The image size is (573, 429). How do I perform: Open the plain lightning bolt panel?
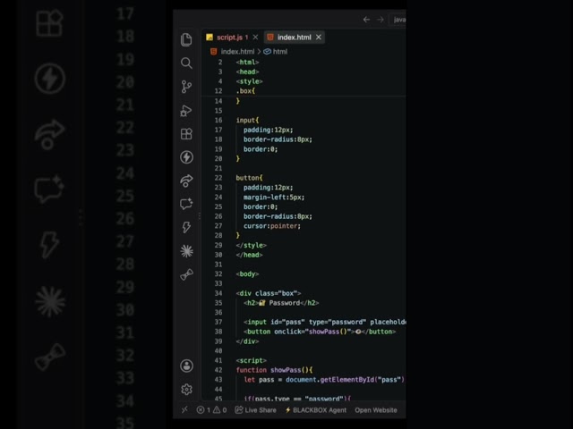186,227
